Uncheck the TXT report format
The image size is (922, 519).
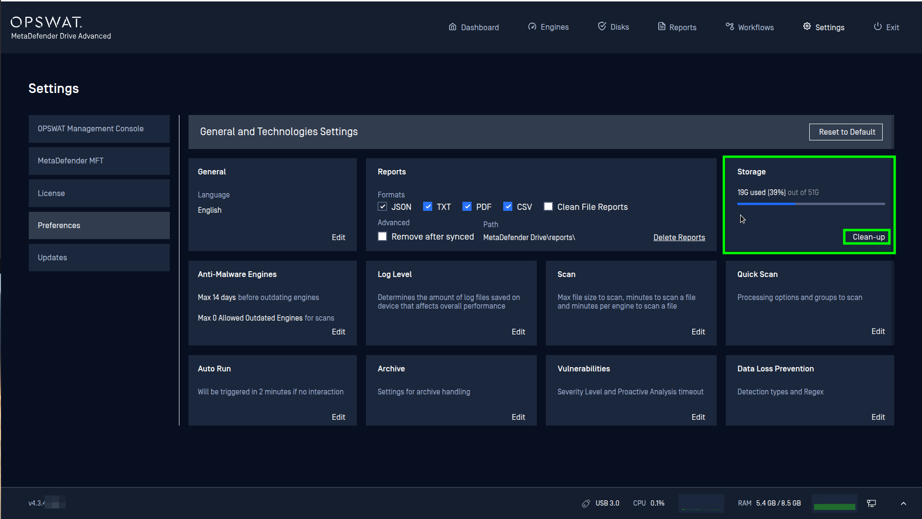[427, 207]
